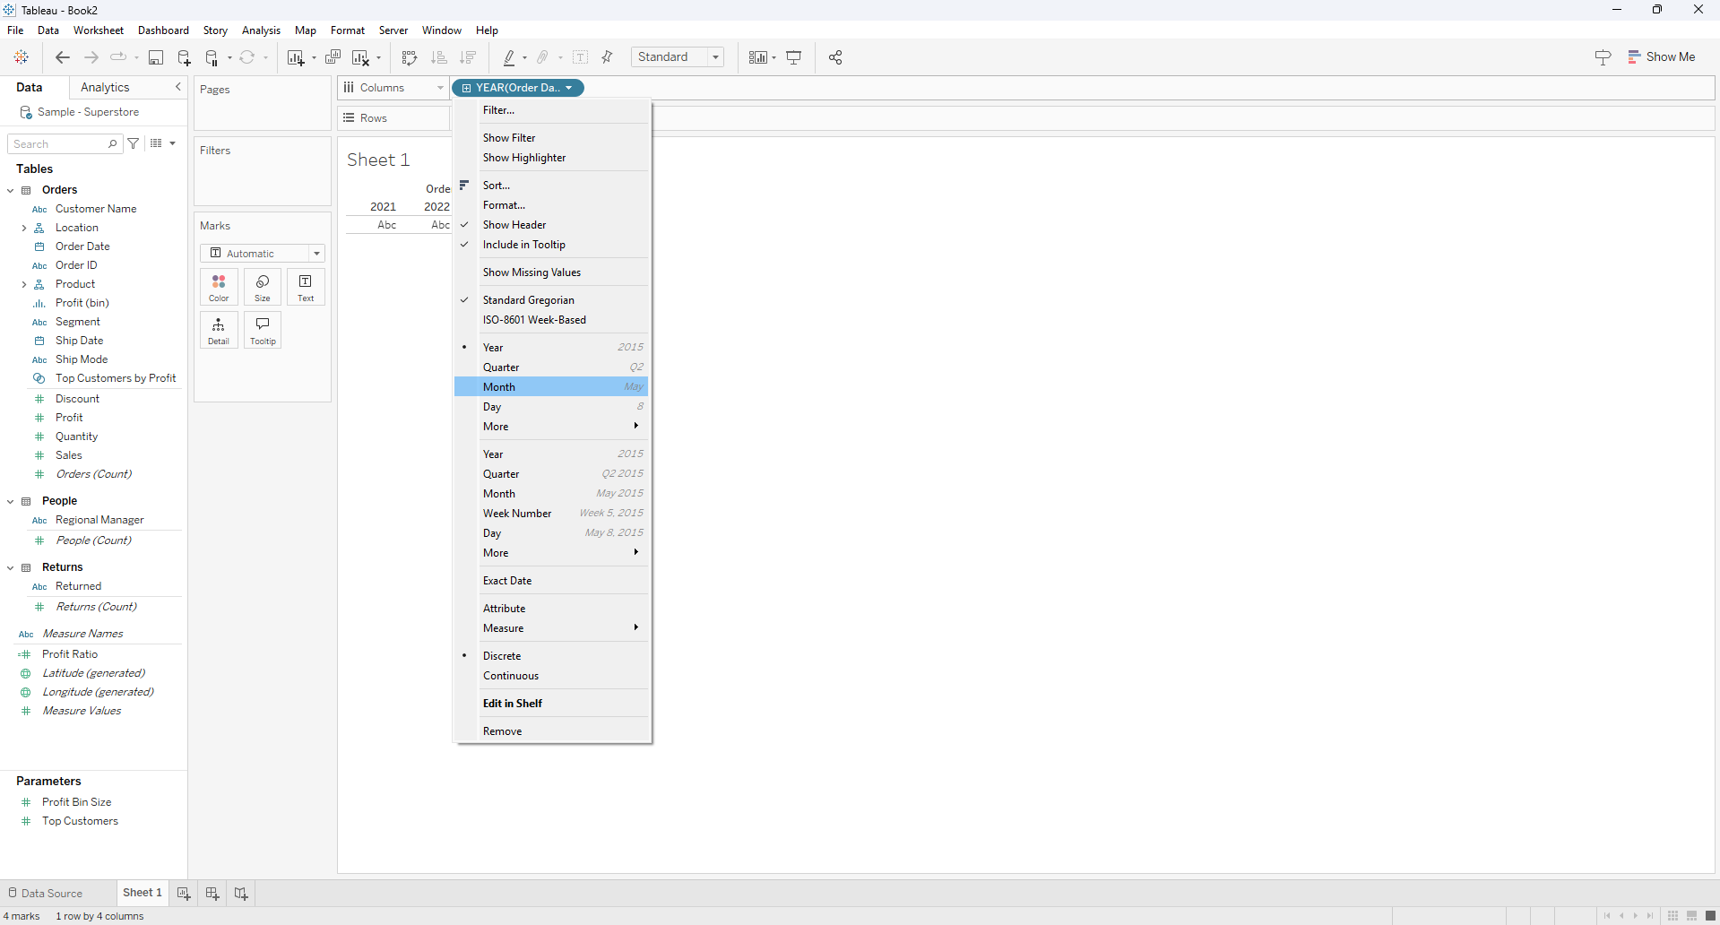Click the filter fields icon beside Search

coord(134,143)
